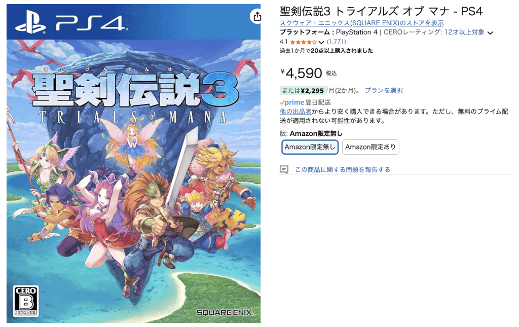Click the Square Enix logo on cover
This screenshot has height=327, width=519.
click(225, 312)
